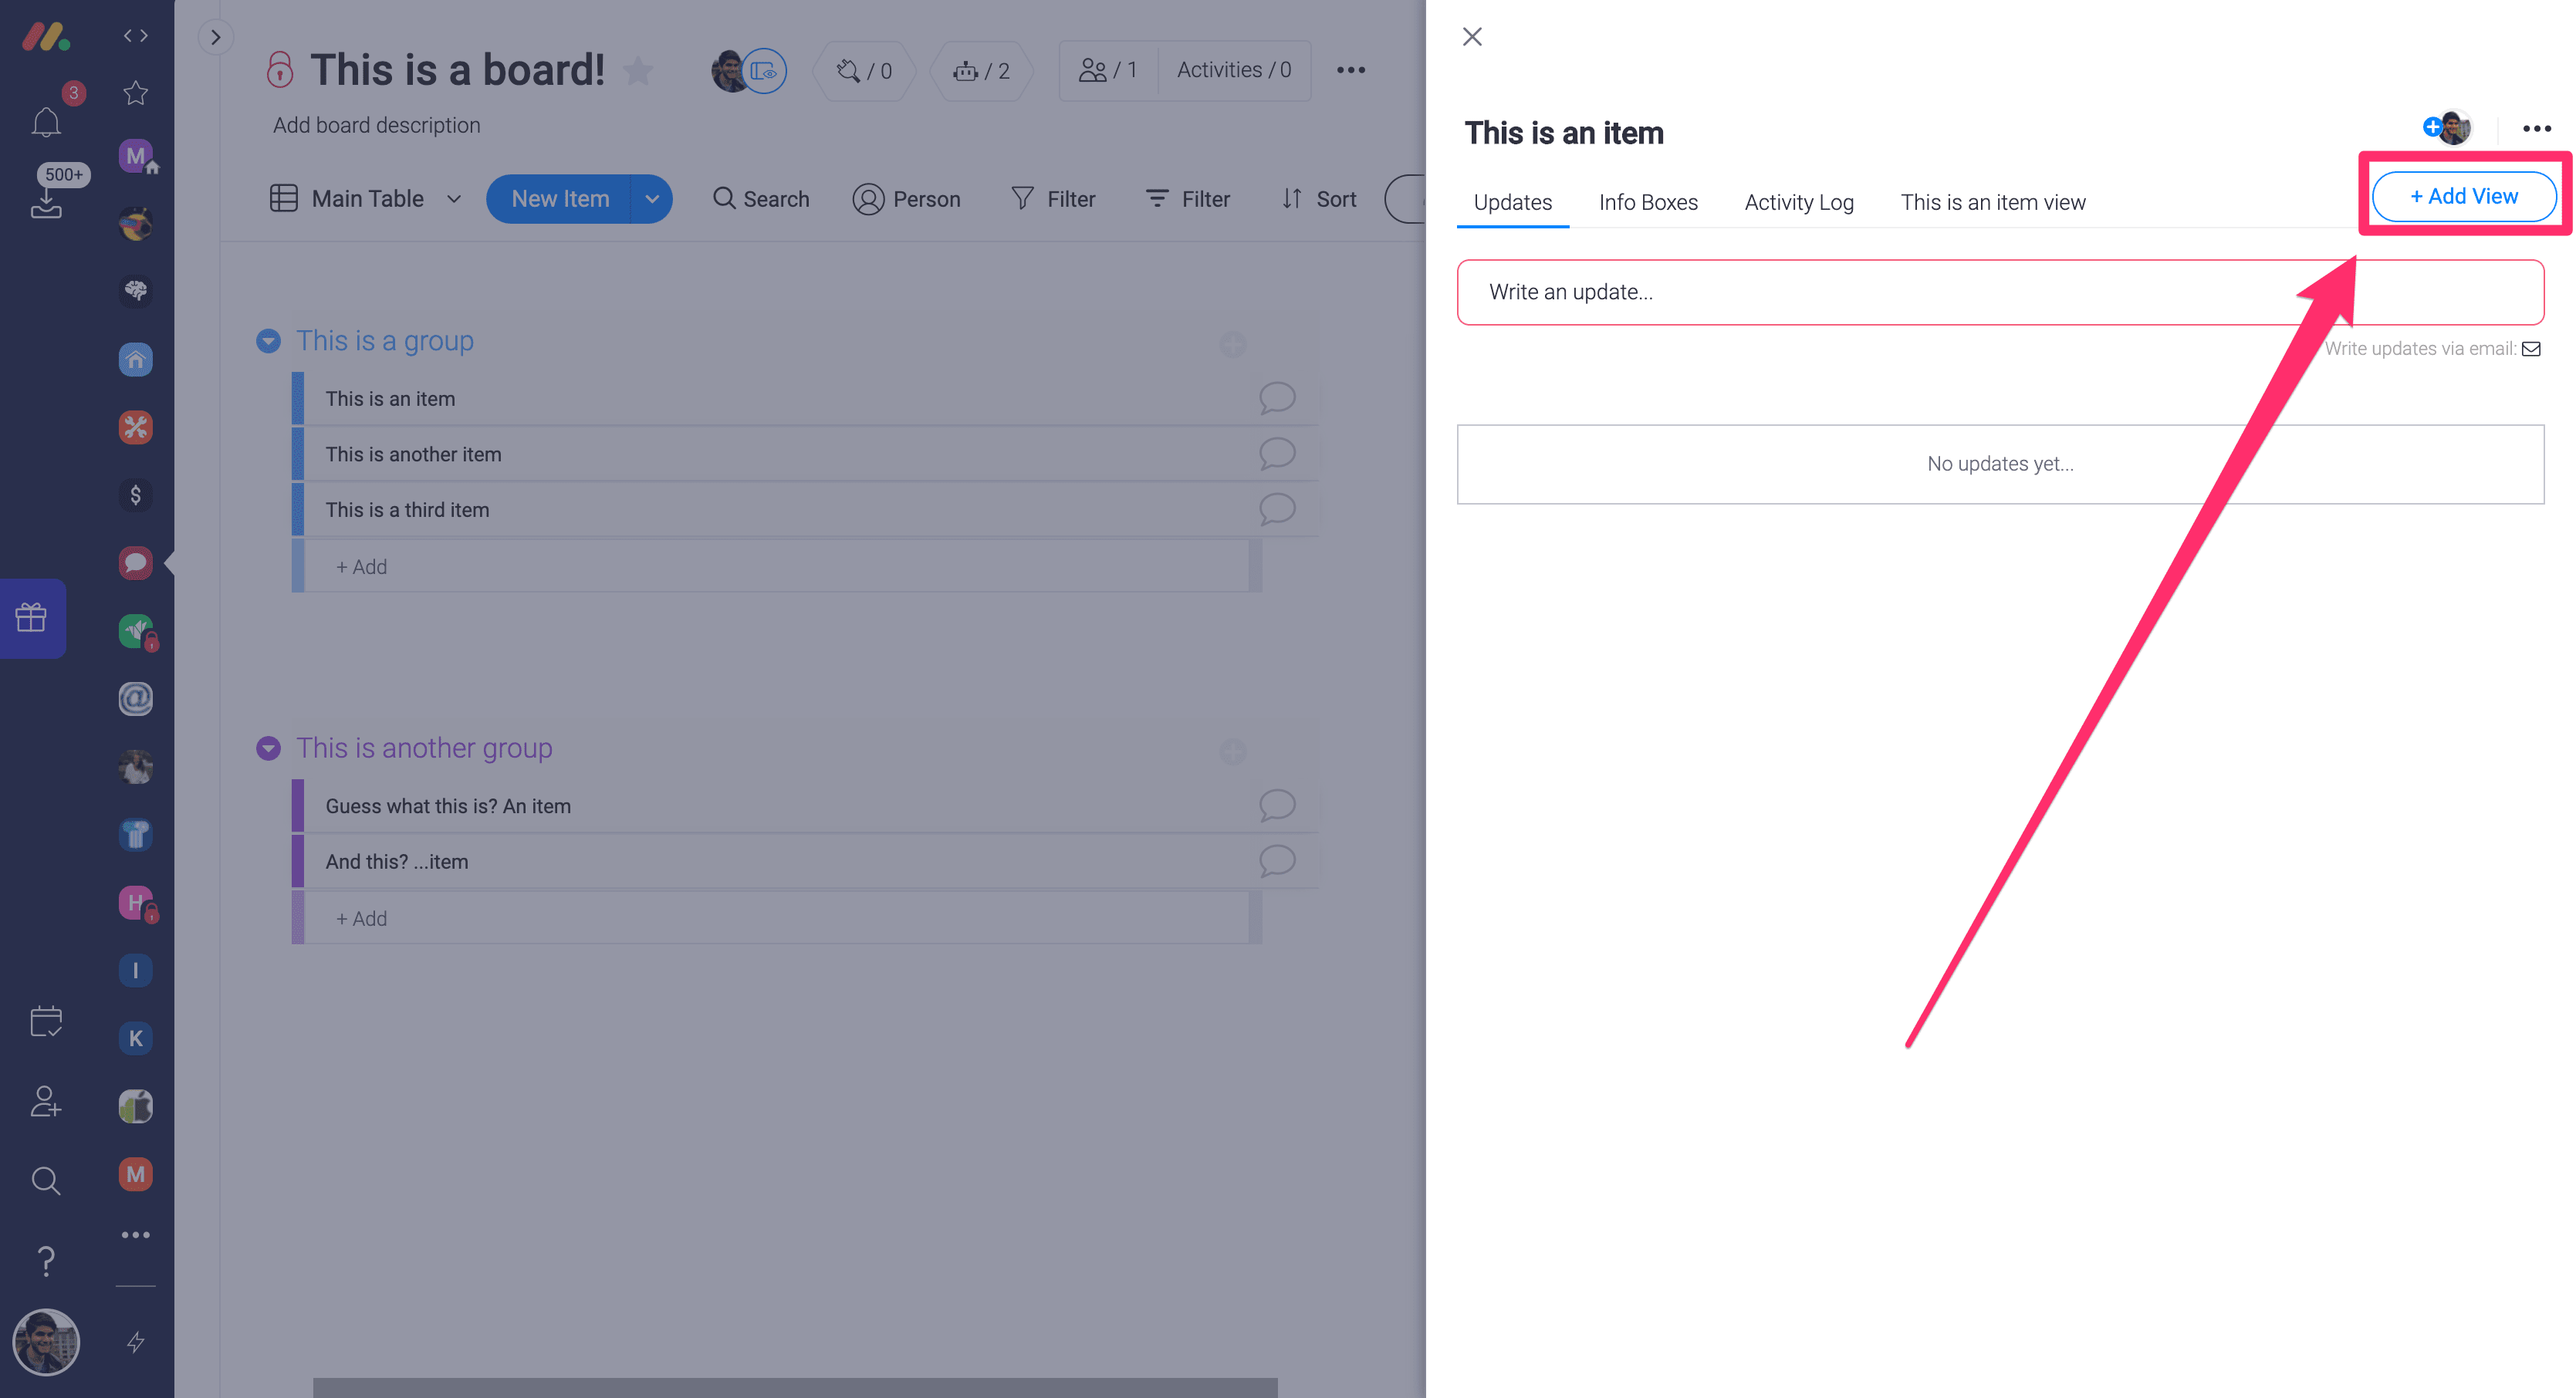
Task: Open updates for 'And this? ...item'
Action: 1277,862
